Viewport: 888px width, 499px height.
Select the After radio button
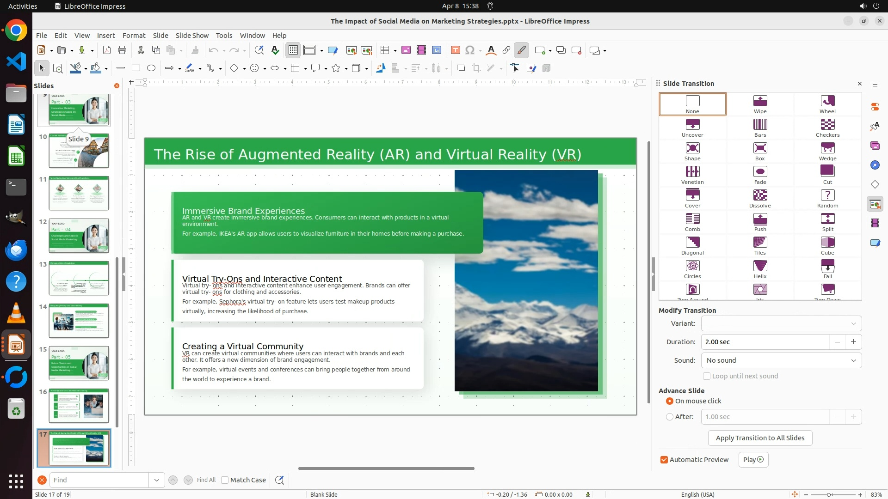(x=670, y=417)
